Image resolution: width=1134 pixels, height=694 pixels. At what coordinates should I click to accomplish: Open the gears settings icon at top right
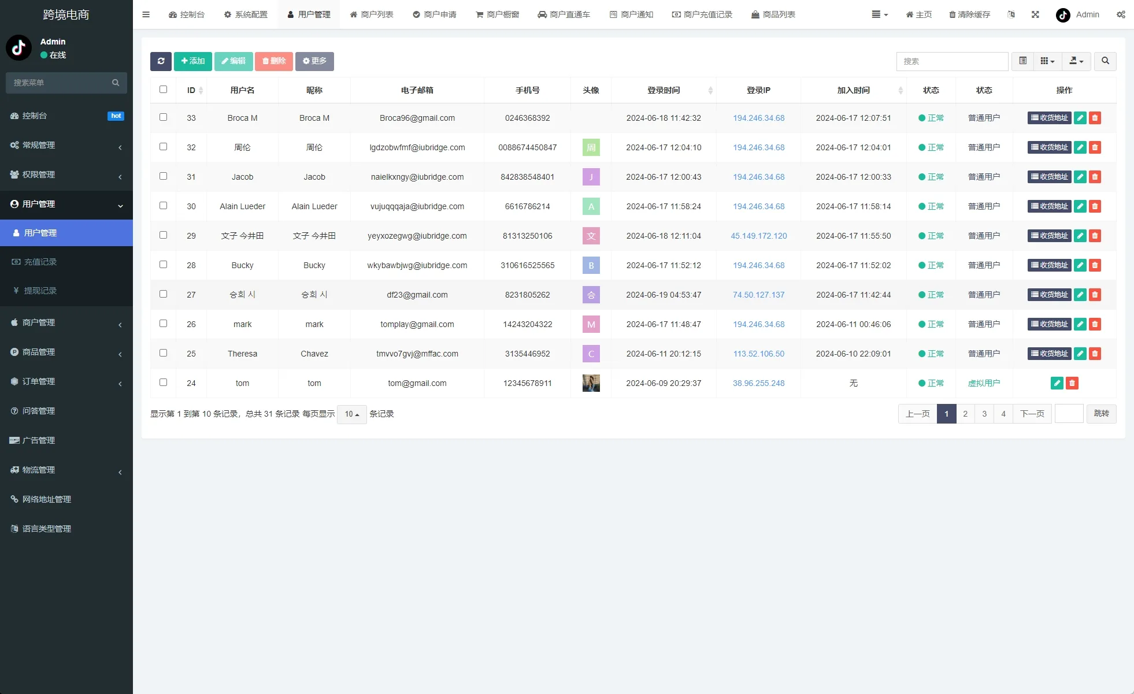point(1120,14)
